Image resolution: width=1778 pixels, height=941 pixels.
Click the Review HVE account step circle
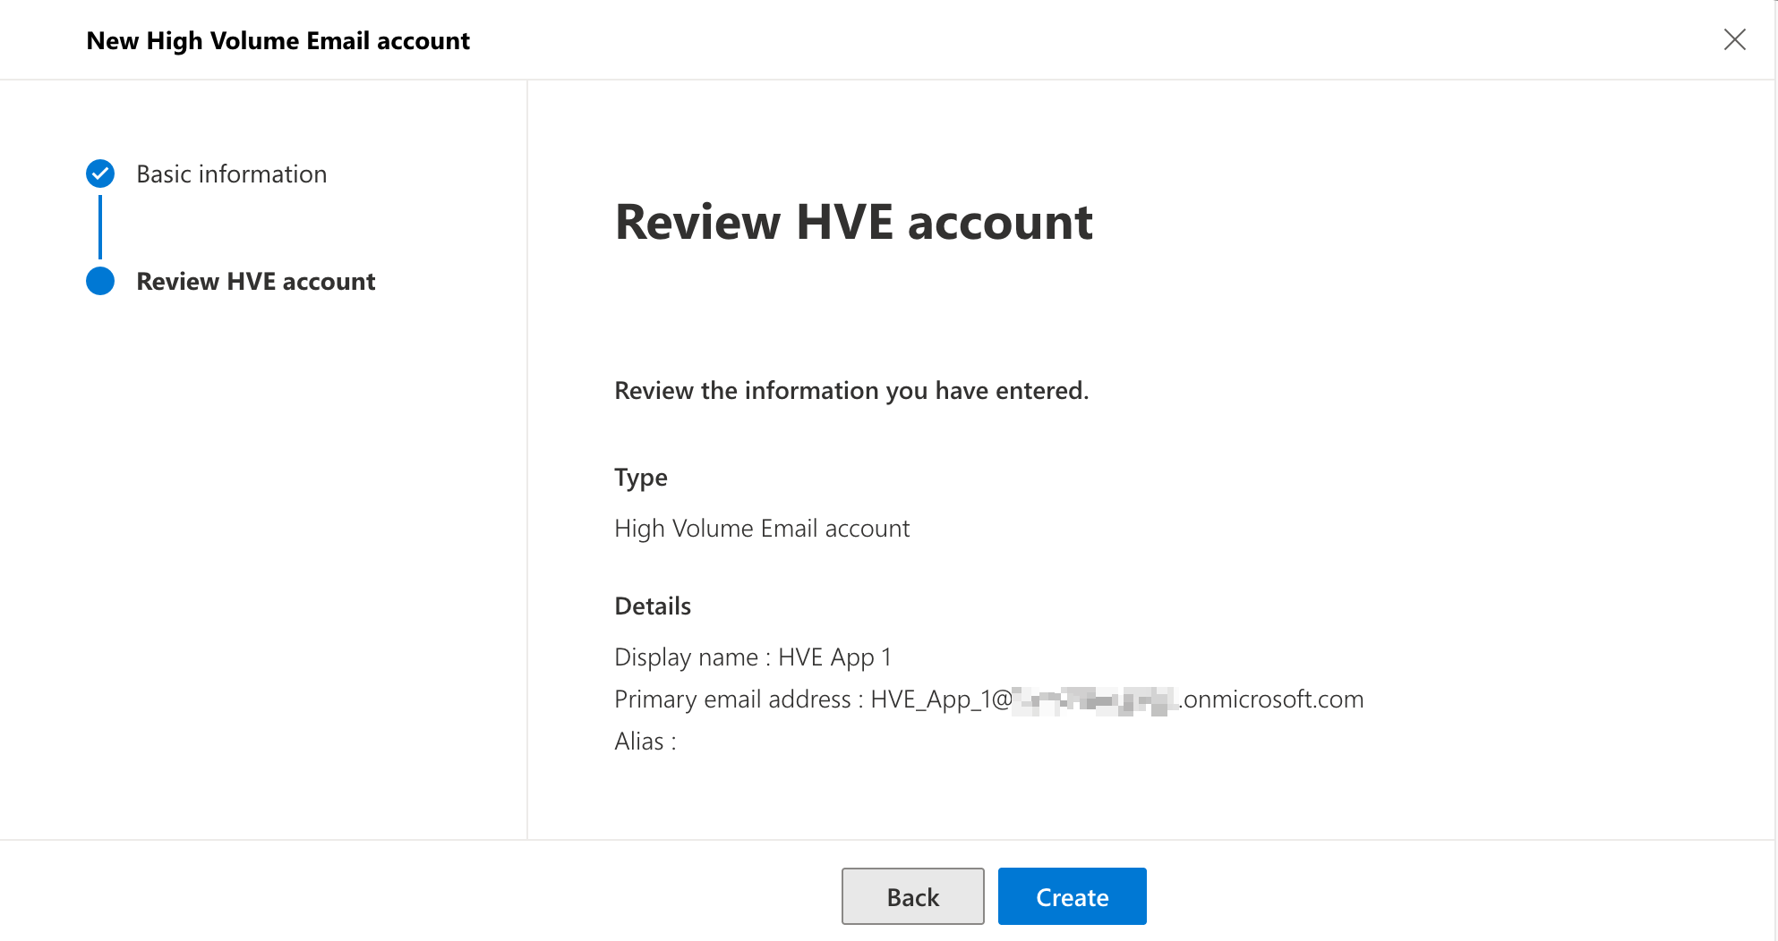click(x=100, y=281)
